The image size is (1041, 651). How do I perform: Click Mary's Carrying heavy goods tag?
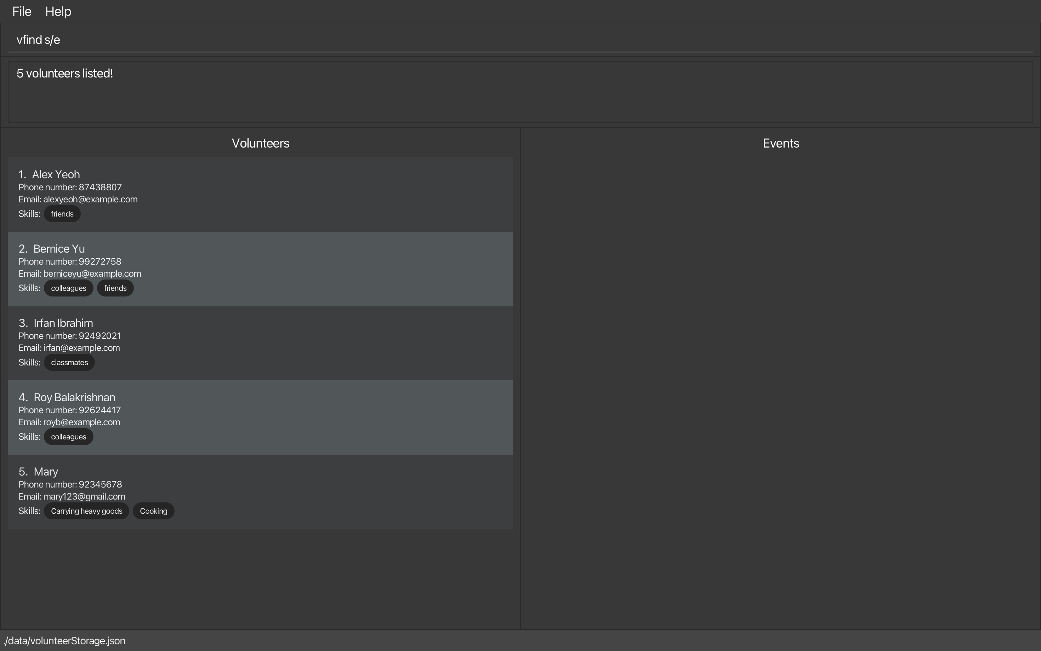pos(87,511)
